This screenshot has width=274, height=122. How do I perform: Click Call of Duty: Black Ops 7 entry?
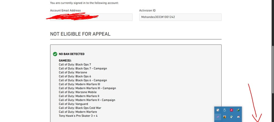tap(75, 64)
